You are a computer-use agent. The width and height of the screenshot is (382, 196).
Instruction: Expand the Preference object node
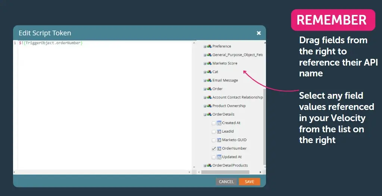coord(205,46)
